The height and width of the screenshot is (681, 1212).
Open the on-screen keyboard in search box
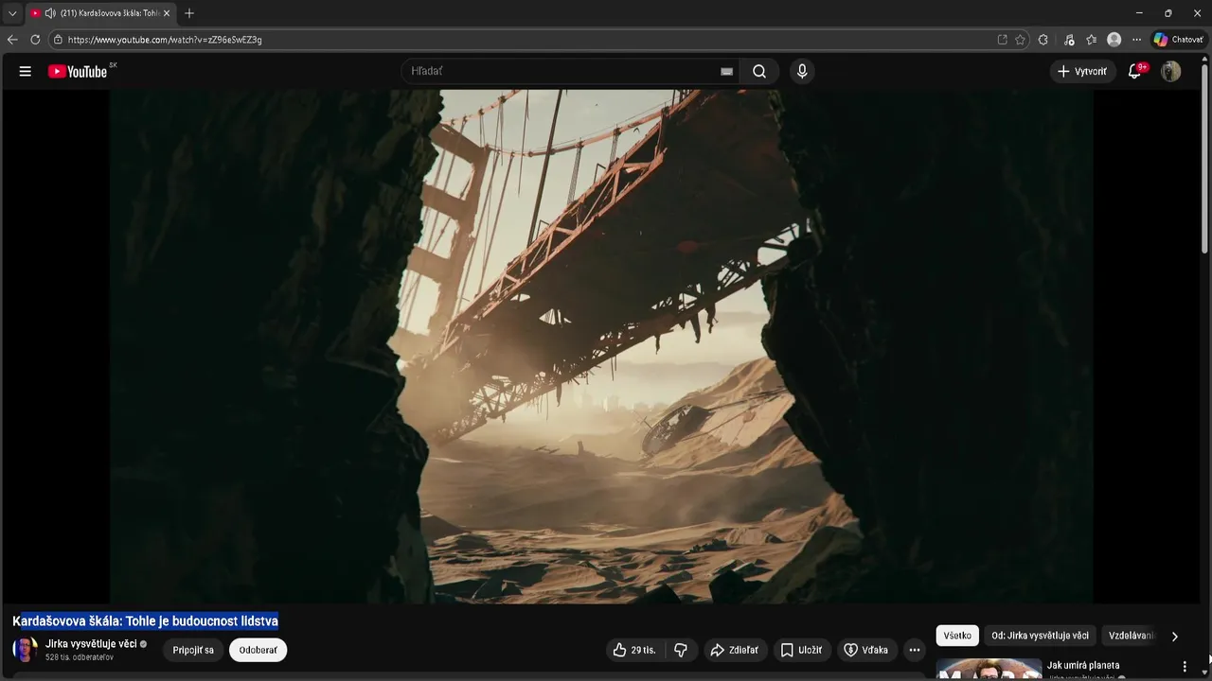[x=726, y=71]
